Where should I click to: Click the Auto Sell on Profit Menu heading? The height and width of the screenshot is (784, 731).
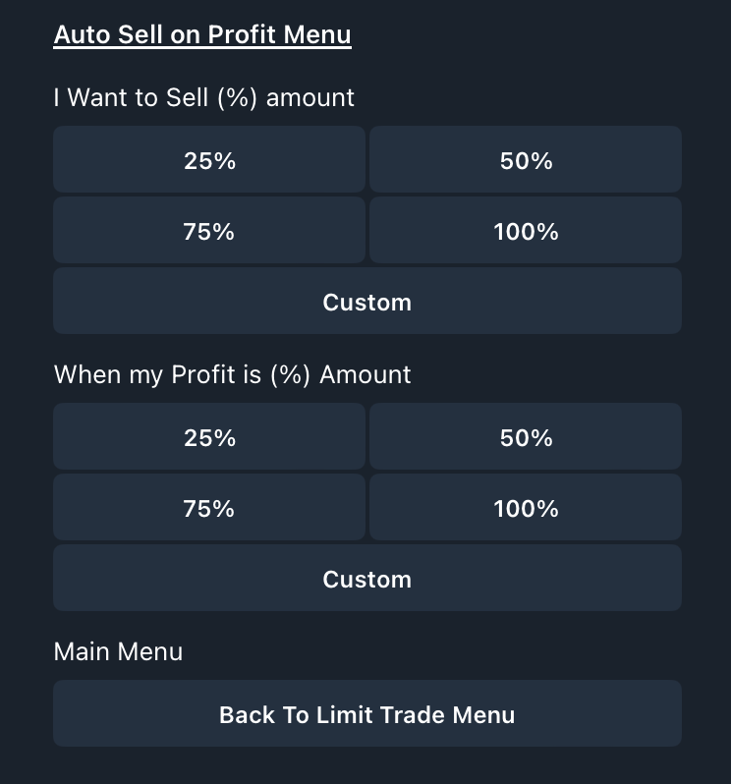(202, 35)
